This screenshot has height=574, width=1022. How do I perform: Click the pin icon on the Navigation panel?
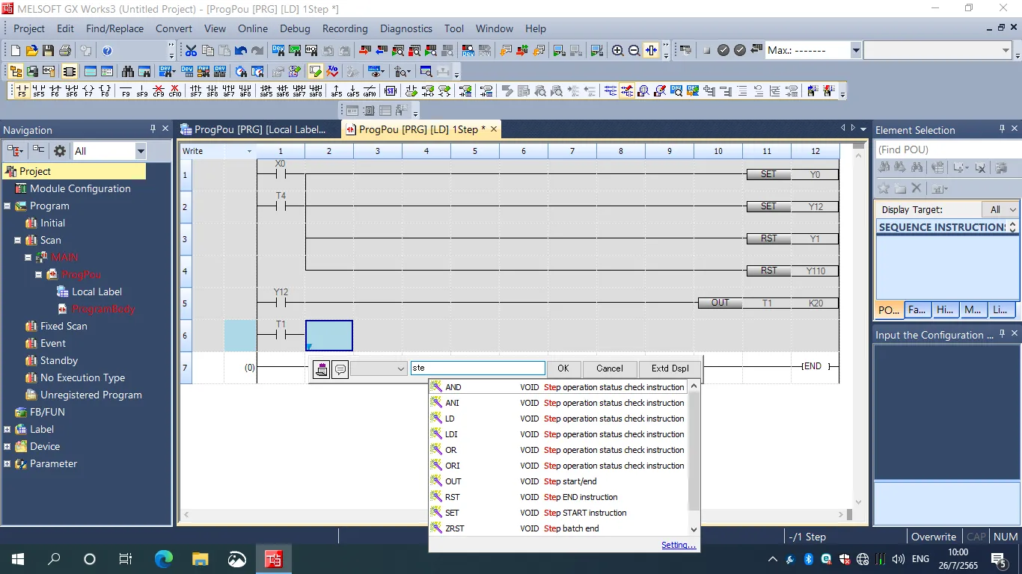pyautogui.click(x=153, y=129)
